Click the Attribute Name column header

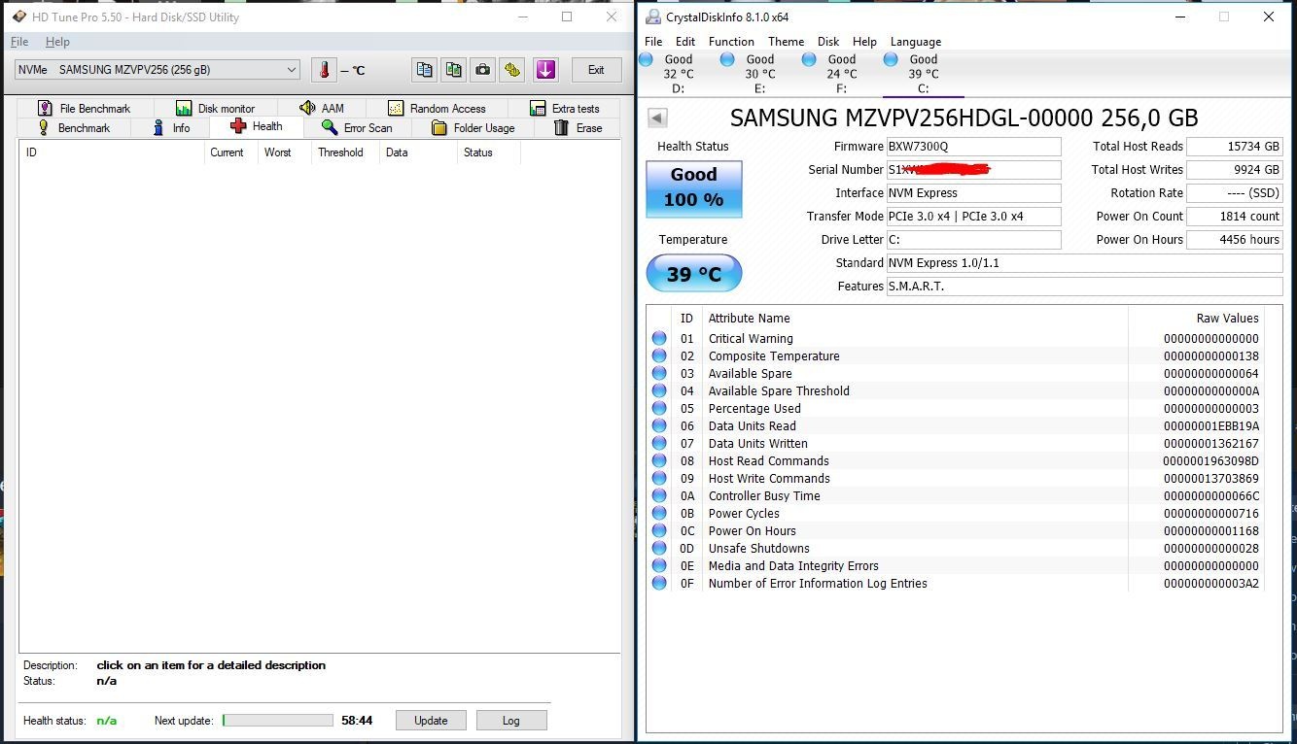[x=914, y=319]
